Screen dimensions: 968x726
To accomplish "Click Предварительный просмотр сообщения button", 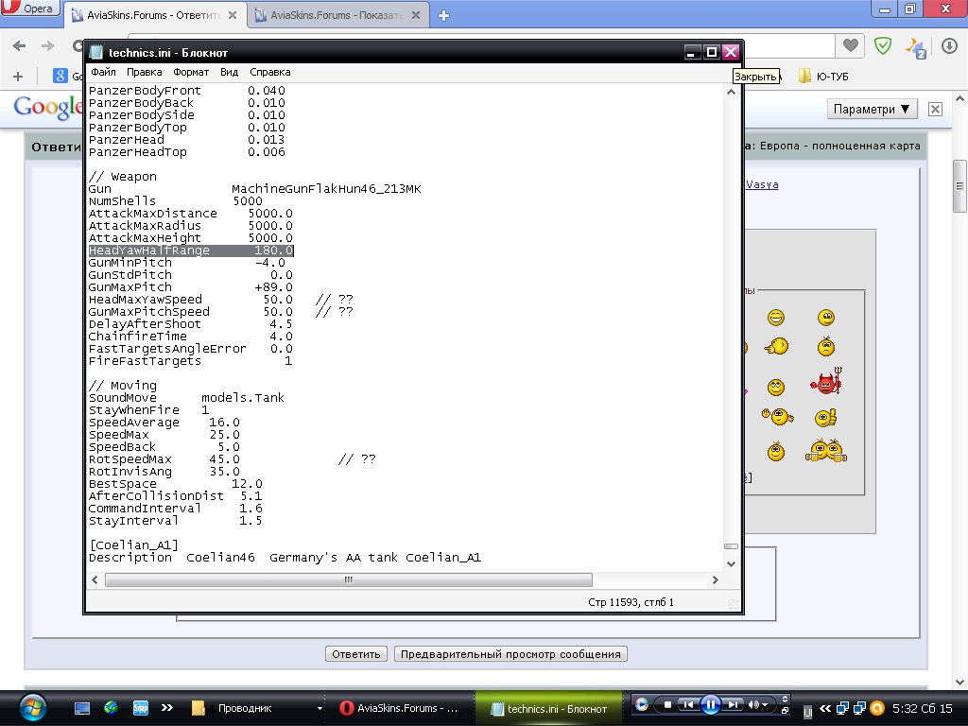I will tap(510, 654).
